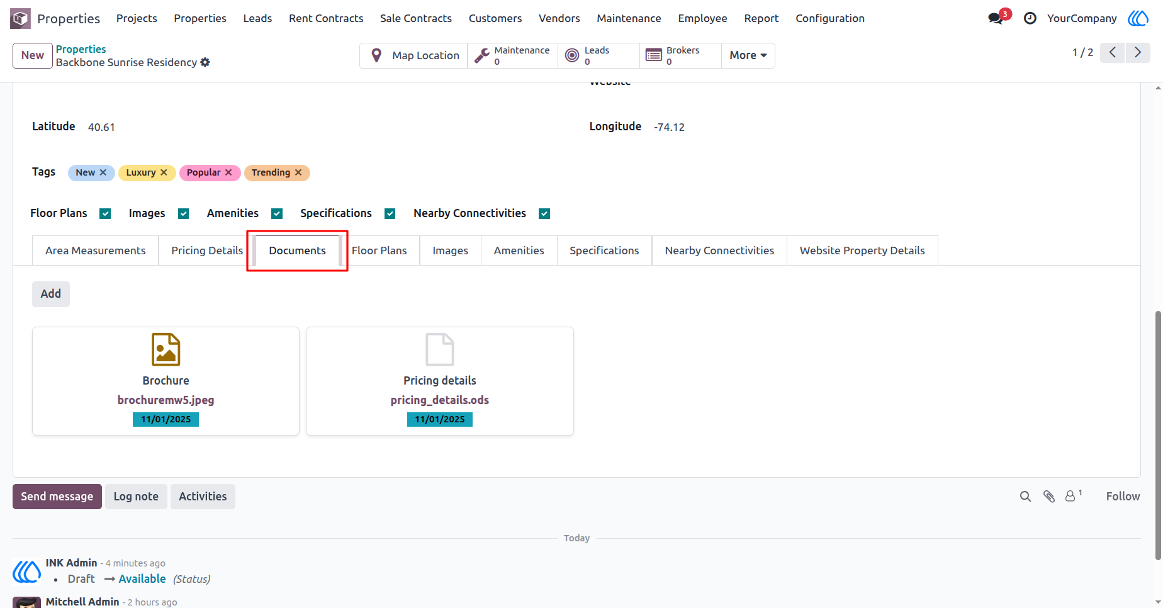Image resolution: width=1163 pixels, height=608 pixels.
Task: Toggle the Floor Plans checkbox
Action: 105,214
